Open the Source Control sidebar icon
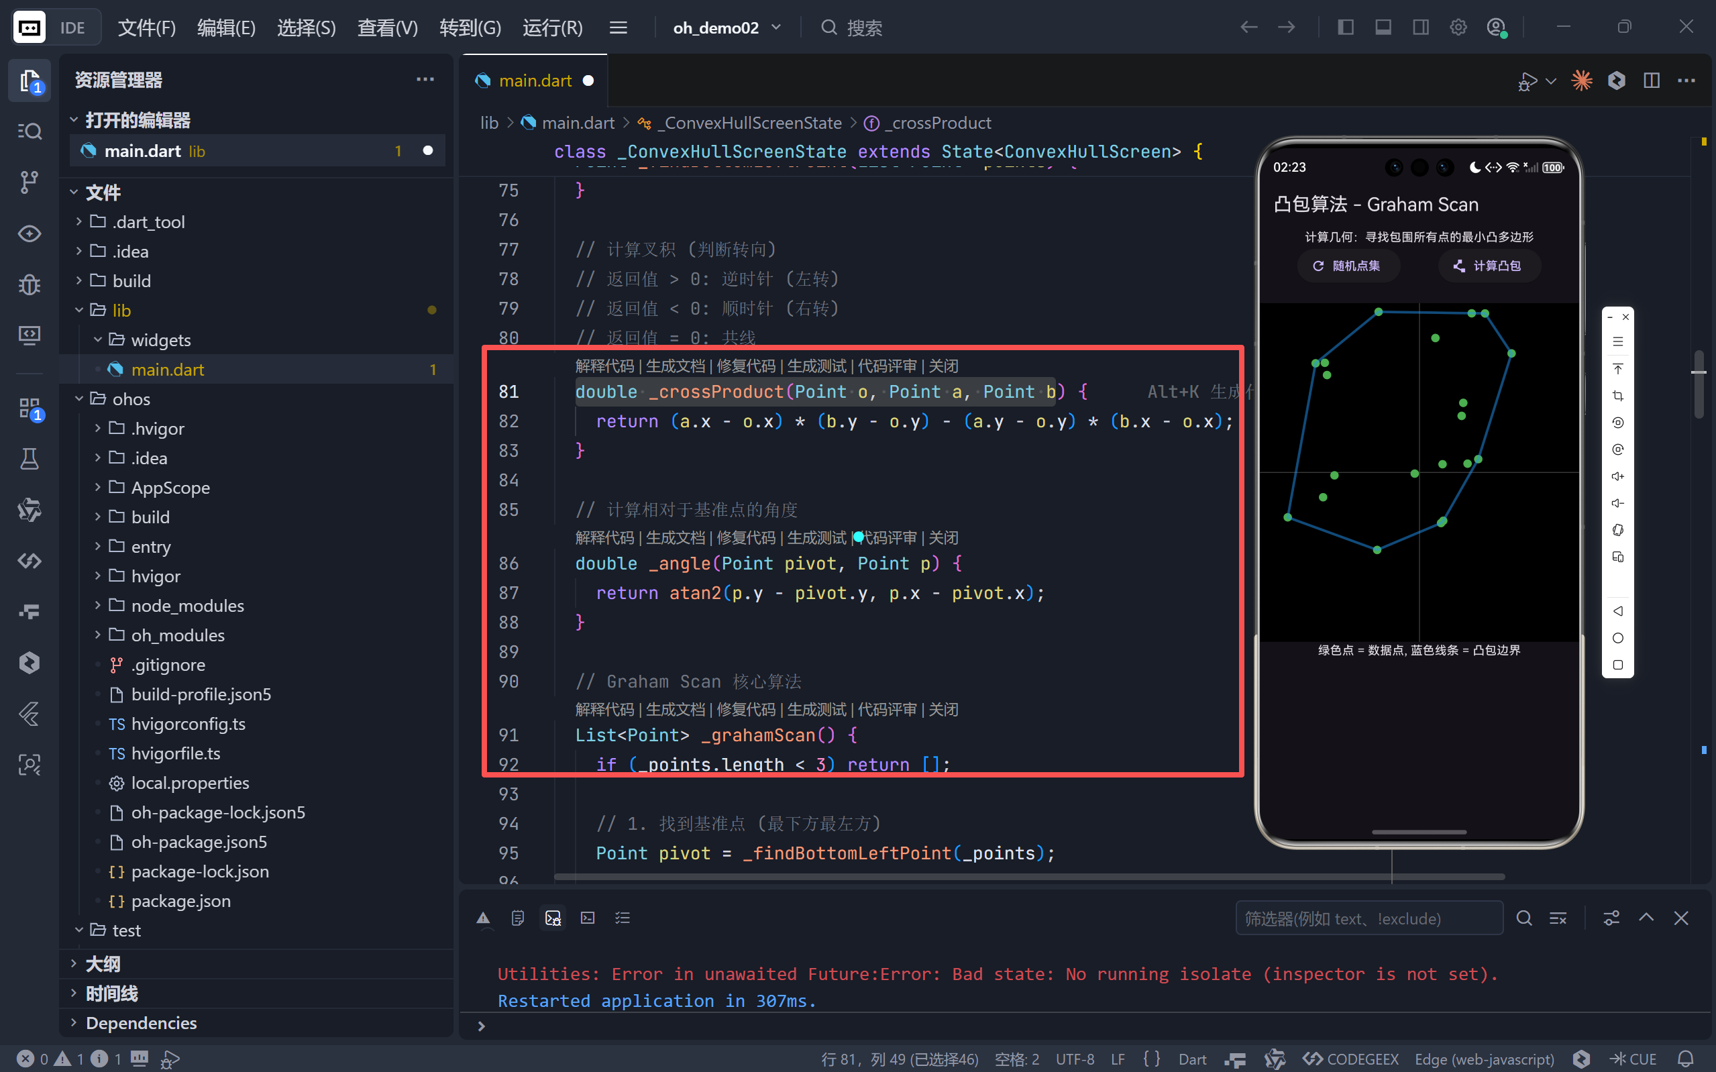1716x1072 pixels. point(29,182)
